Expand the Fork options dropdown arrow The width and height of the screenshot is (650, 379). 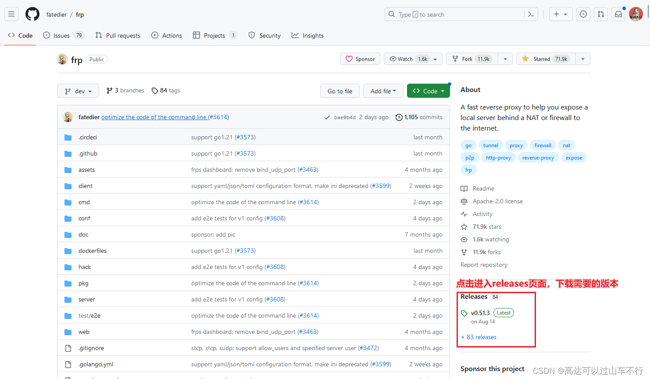tap(505, 59)
